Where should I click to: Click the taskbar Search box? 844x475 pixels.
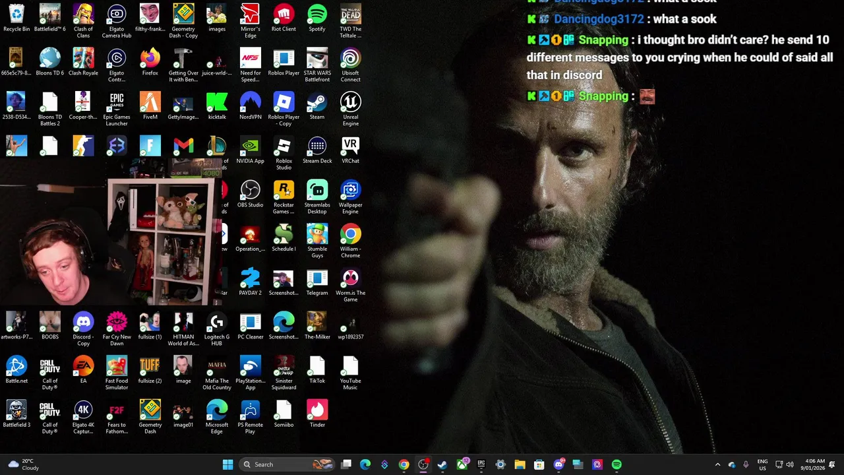pyautogui.click(x=287, y=464)
